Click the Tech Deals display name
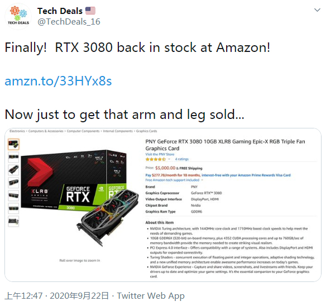The image size is (326, 306). pyautogui.click(x=60, y=11)
